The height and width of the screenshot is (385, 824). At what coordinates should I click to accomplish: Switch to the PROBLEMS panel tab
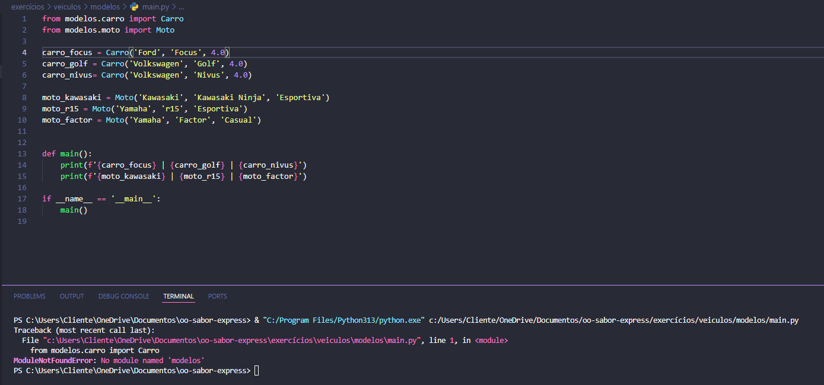(29, 296)
